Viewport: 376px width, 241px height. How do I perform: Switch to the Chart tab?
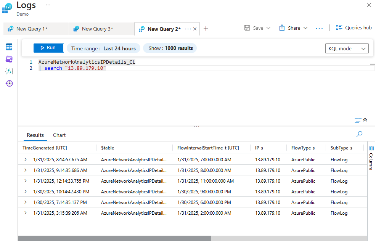[59, 135]
